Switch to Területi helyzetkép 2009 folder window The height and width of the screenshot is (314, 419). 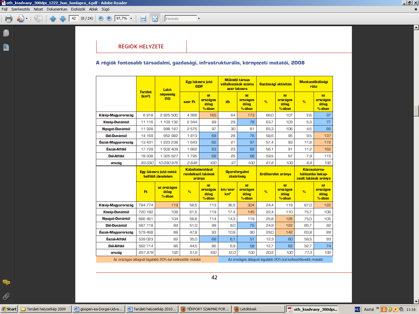(45, 309)
